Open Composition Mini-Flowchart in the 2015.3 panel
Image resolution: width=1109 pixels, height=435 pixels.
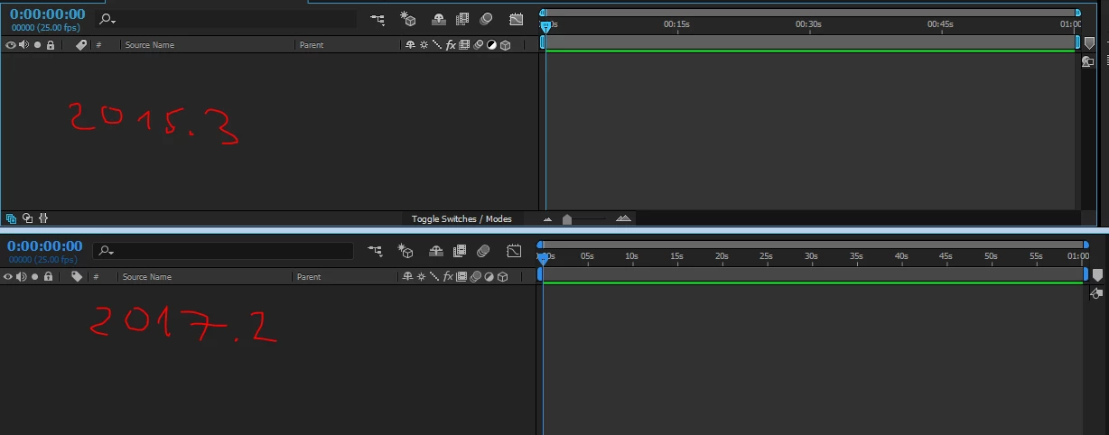click(x=377, y=19)
